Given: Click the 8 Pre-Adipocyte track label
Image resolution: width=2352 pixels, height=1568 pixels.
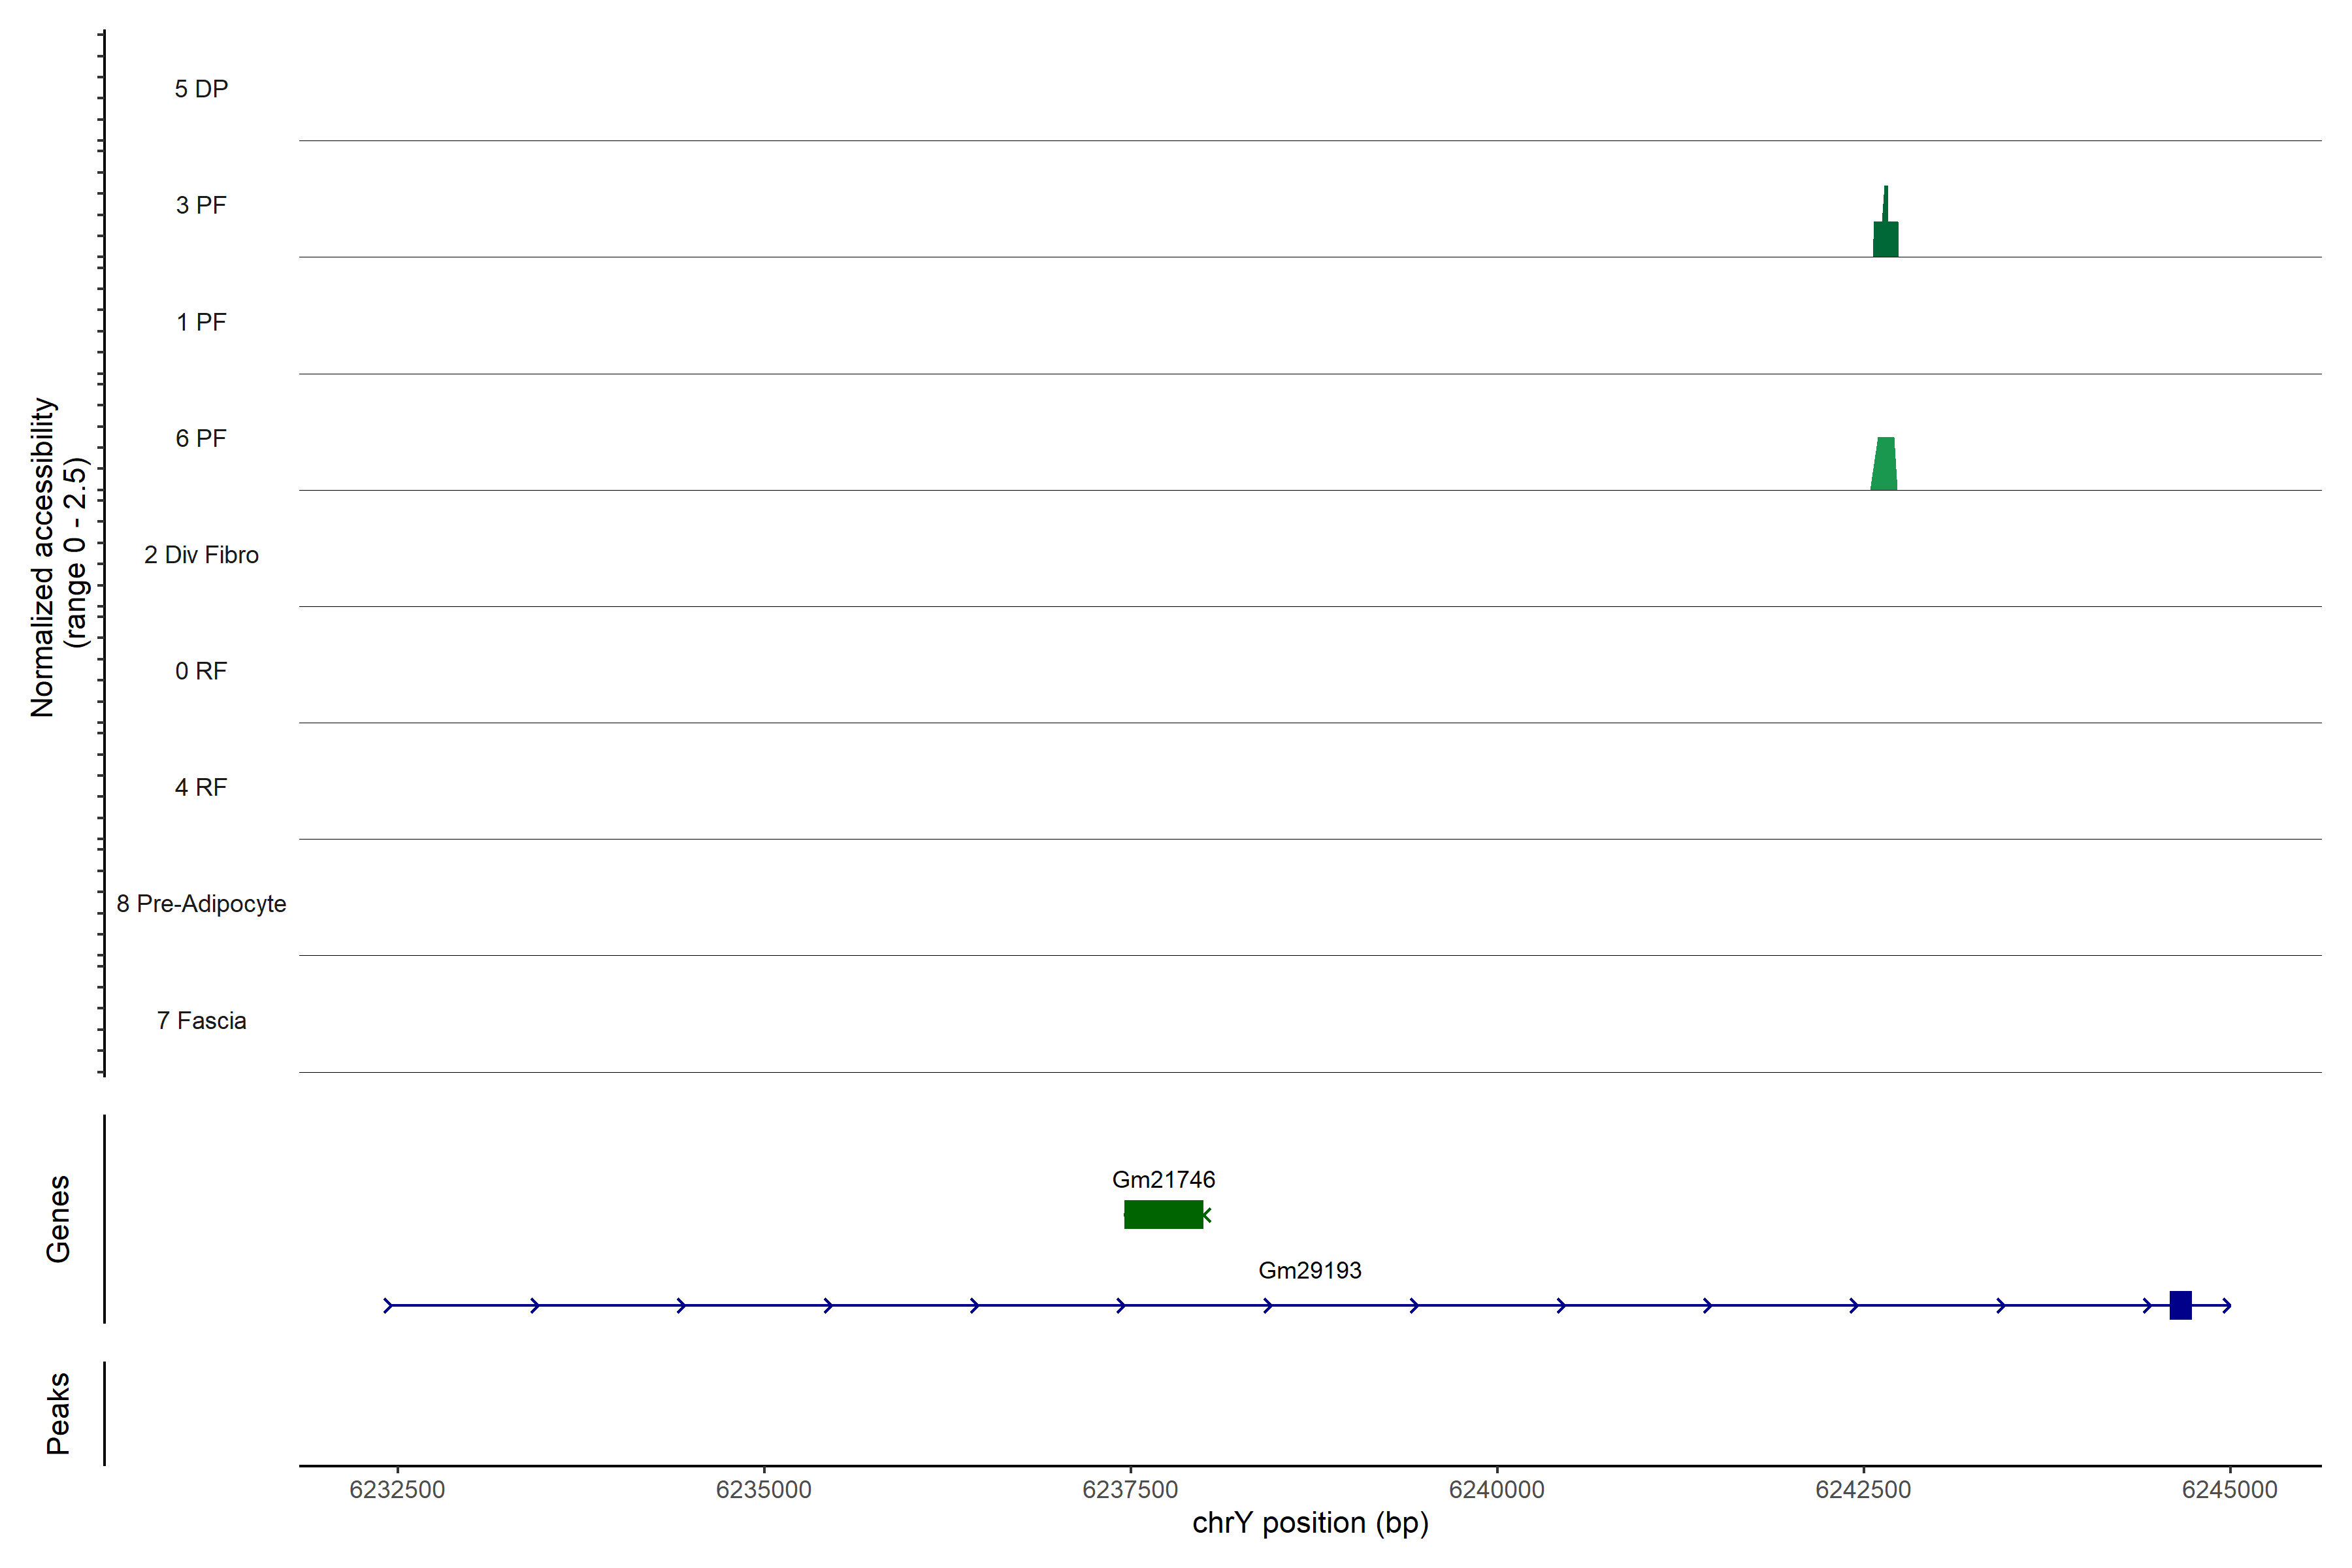Looking at the screenshot, I should (201, 904).
